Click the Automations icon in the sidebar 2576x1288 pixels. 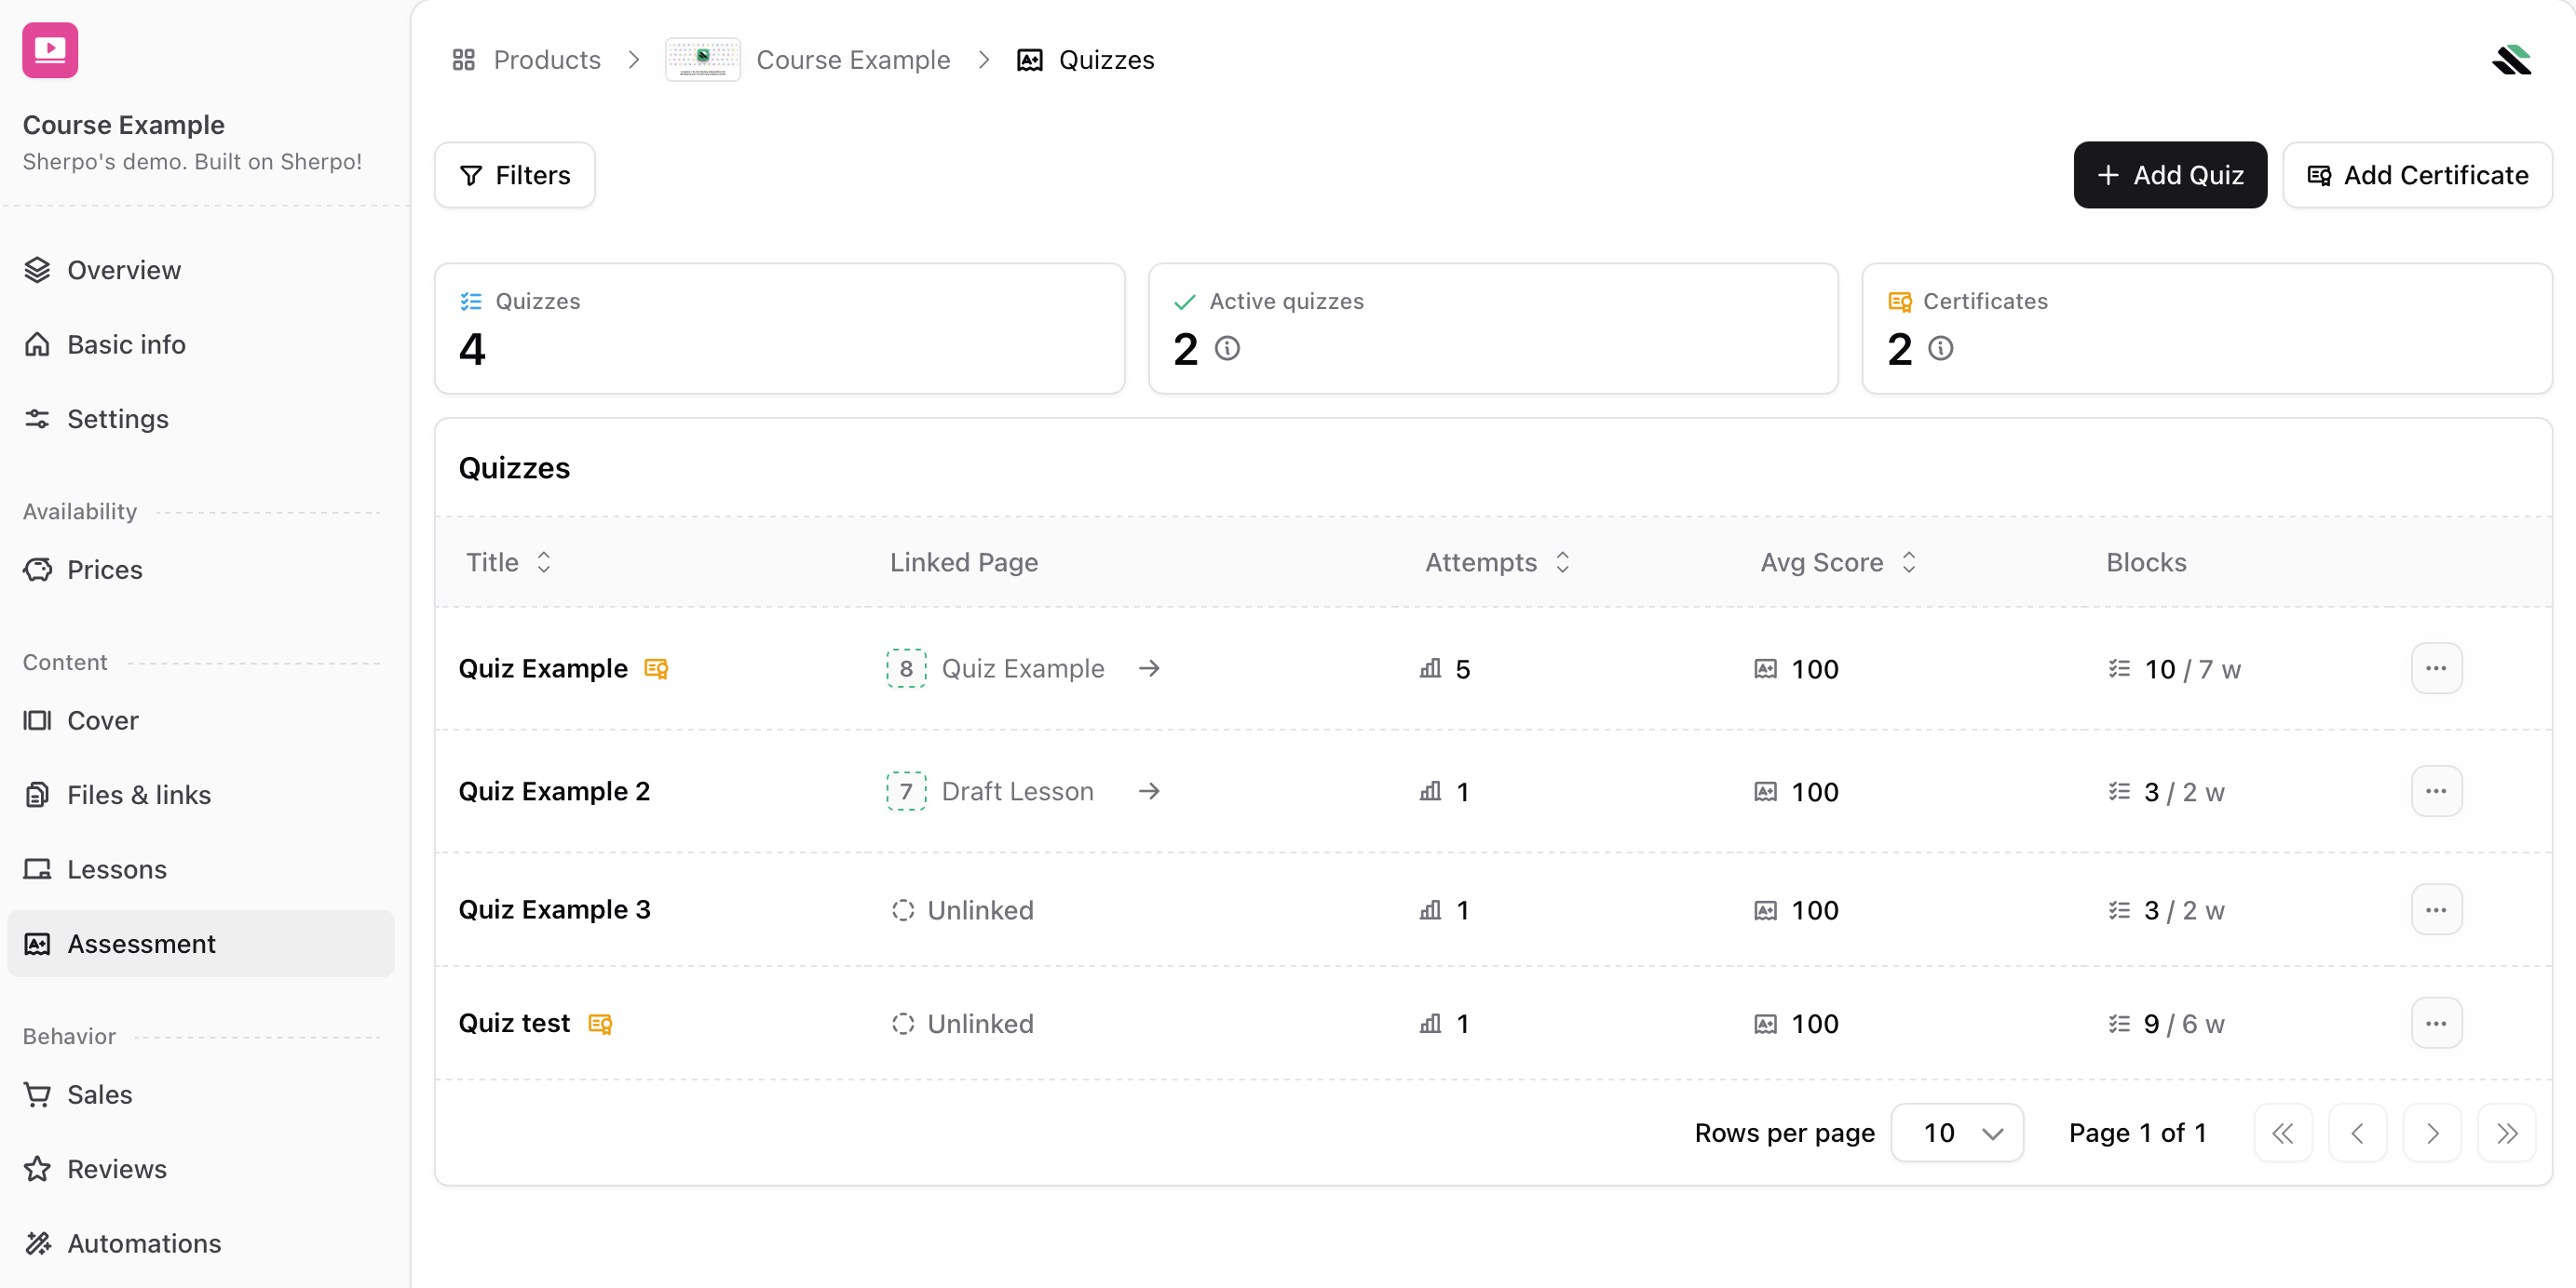coord(37,1242)
